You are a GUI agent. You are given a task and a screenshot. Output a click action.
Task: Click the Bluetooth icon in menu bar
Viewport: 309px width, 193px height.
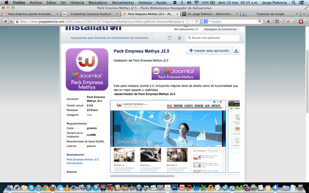click(x=182, y=3)
